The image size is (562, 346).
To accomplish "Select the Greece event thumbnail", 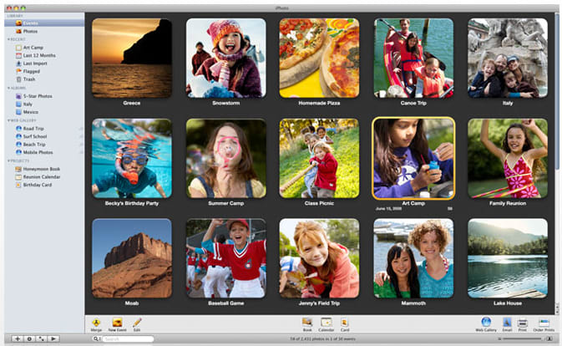I will click(x=132, y=59).
